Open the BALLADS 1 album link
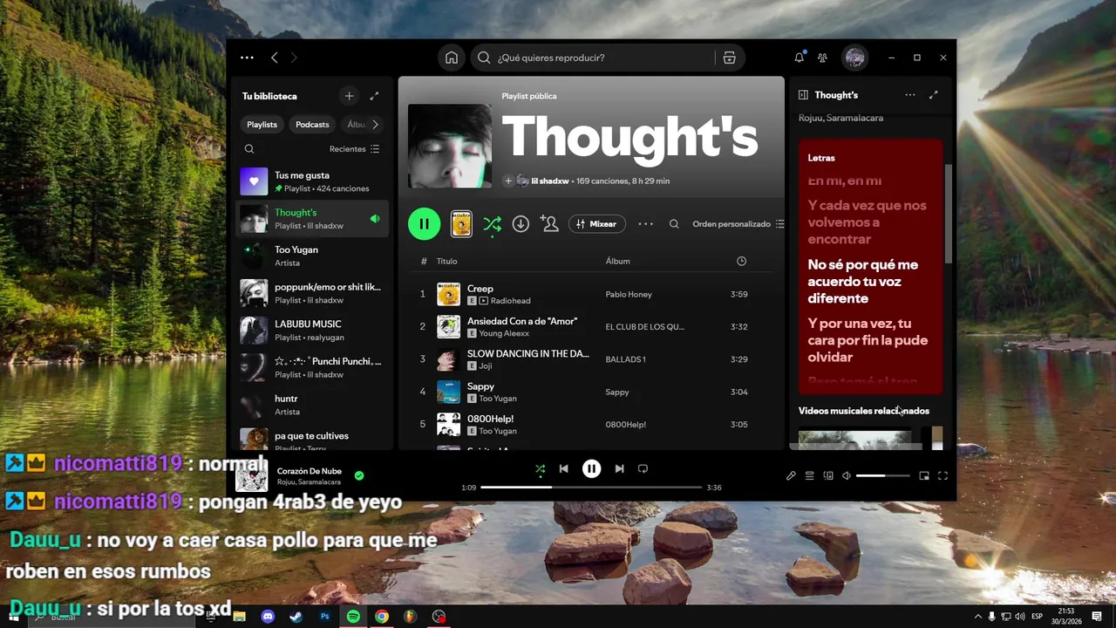The width and height of the screenshot is (1116, 628). (x=625, y=359)
